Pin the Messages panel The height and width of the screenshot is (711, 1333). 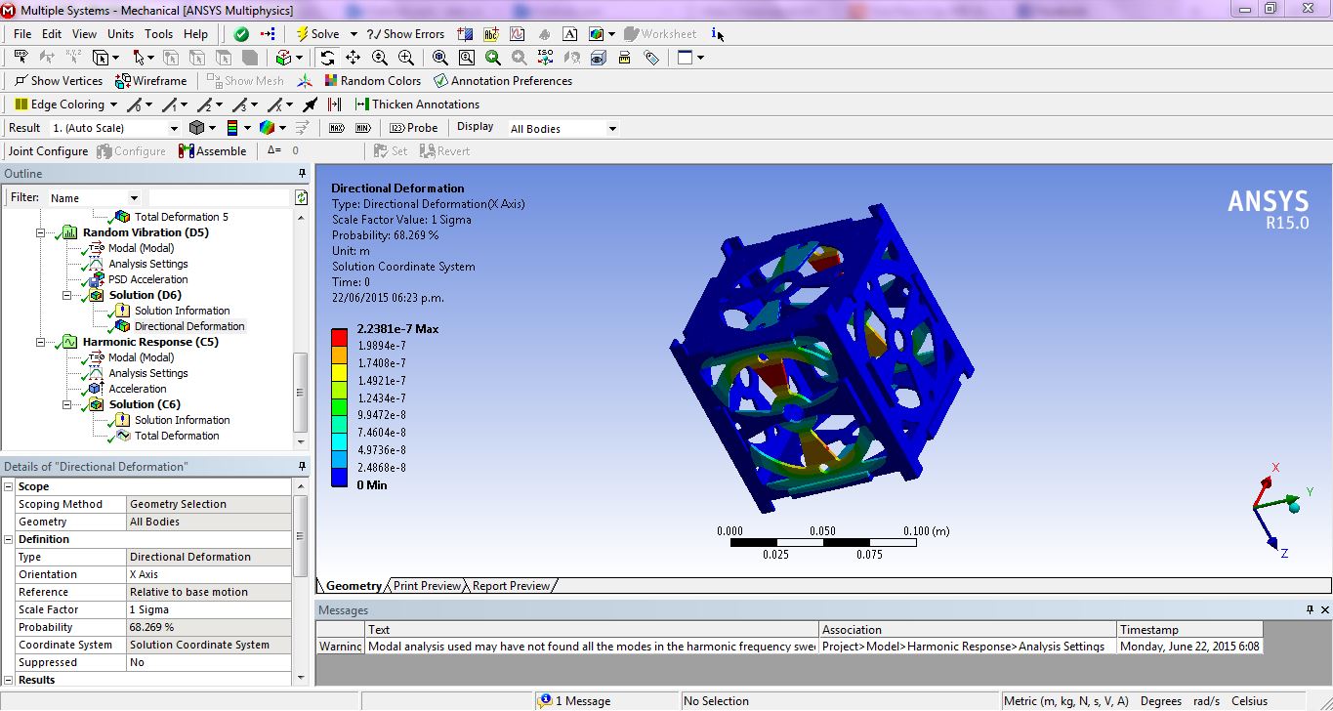point(1311,609)
